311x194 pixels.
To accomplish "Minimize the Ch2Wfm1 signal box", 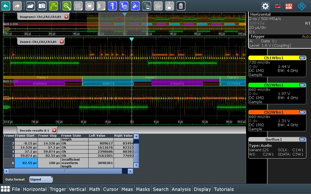I will (302, 85).
